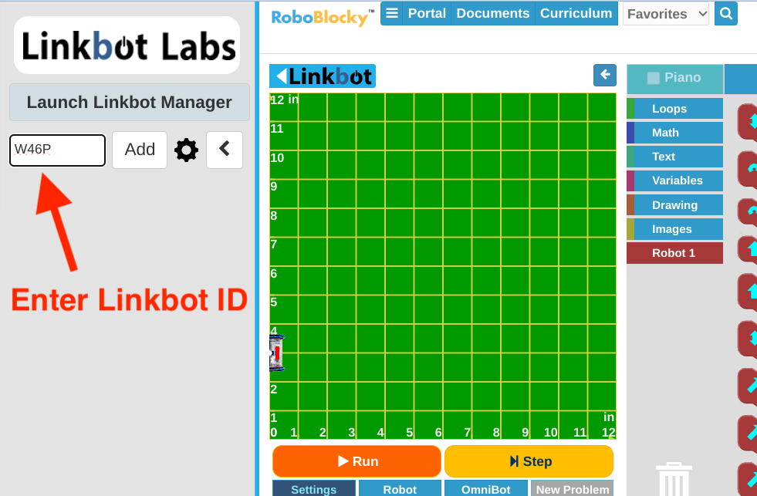Viewport: 757px width, 496px height.
Task: Select the Loops block category
Action: [x=675, y=109]
